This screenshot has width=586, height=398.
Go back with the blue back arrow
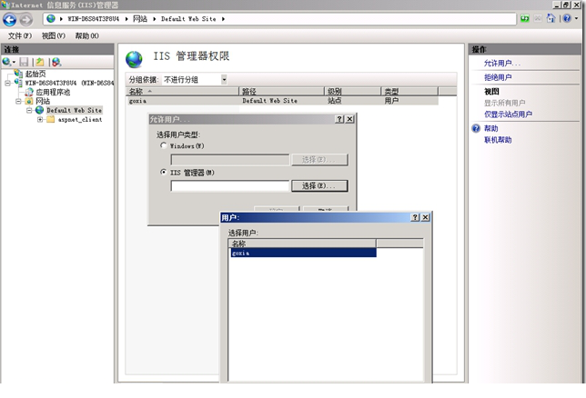[x=10, y=19]
